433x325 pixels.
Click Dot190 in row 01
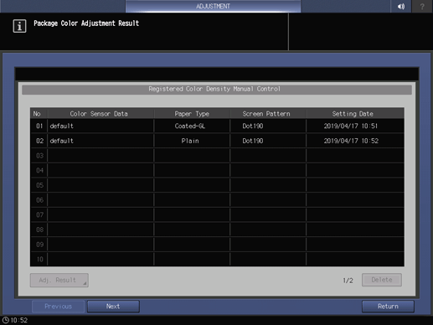(x=268, y=126)
